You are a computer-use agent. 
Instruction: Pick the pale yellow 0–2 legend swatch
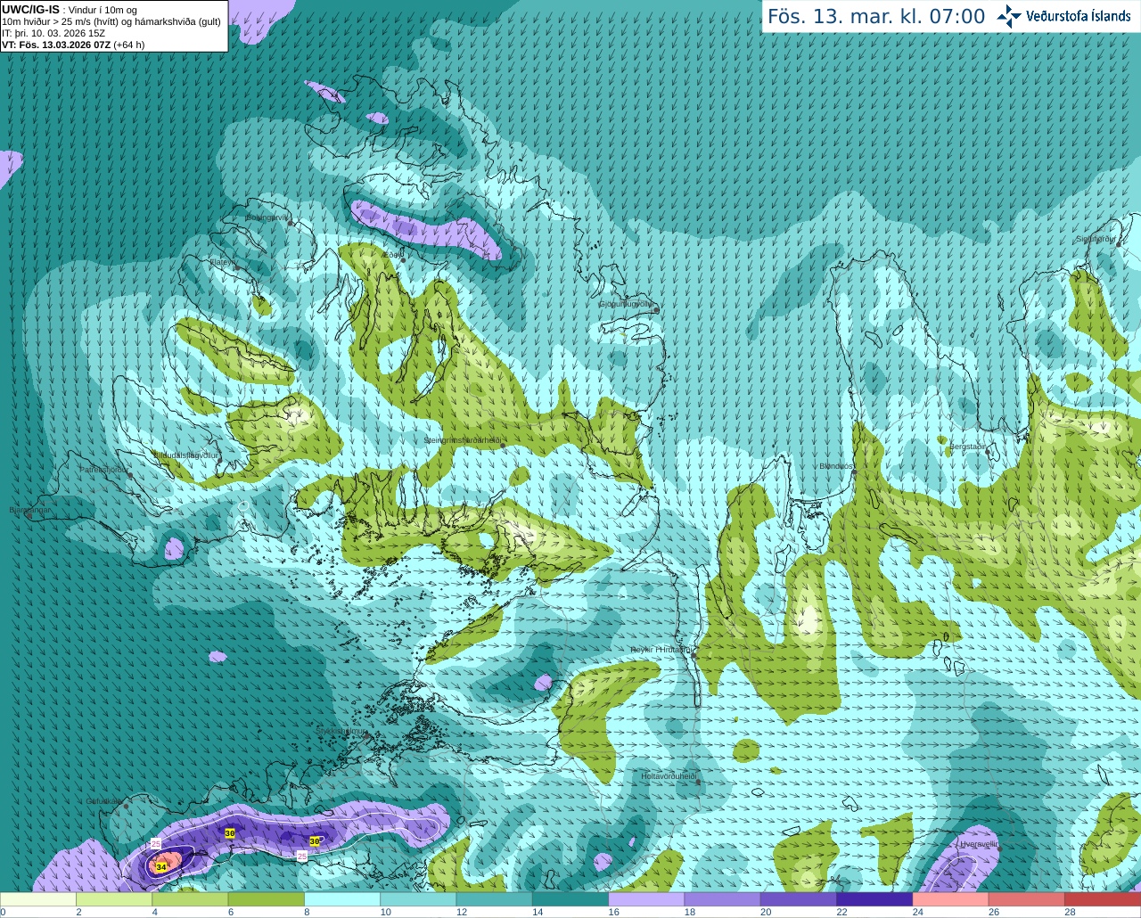pos(38,899)
